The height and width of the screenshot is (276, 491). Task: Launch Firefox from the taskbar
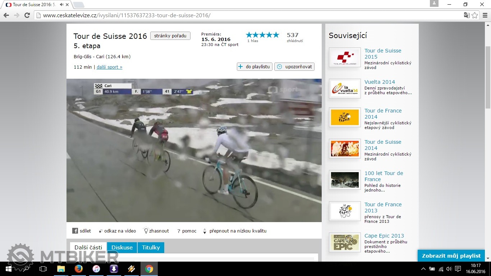(78, 269)
